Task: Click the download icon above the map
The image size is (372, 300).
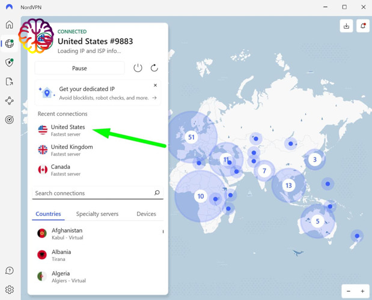Action: pos(347,26)
